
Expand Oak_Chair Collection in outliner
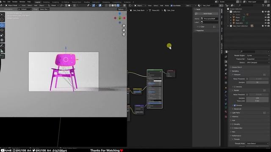[x=228, y=26]
